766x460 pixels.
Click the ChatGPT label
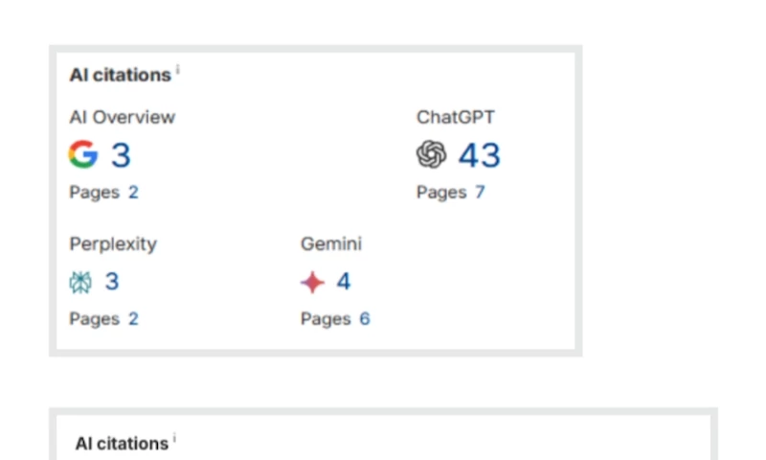(x=456, y=117)
